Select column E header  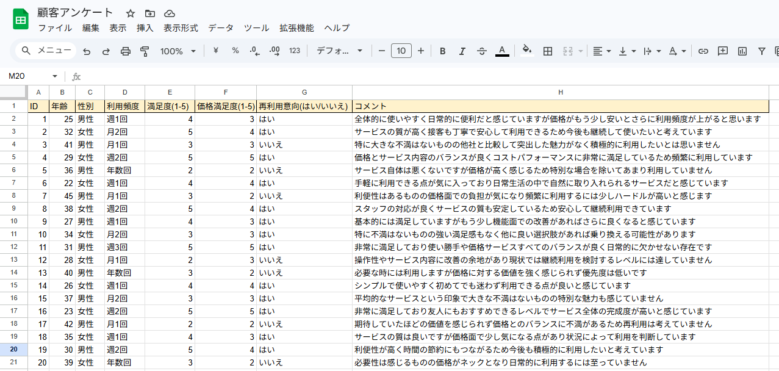[x=170, y=92]
